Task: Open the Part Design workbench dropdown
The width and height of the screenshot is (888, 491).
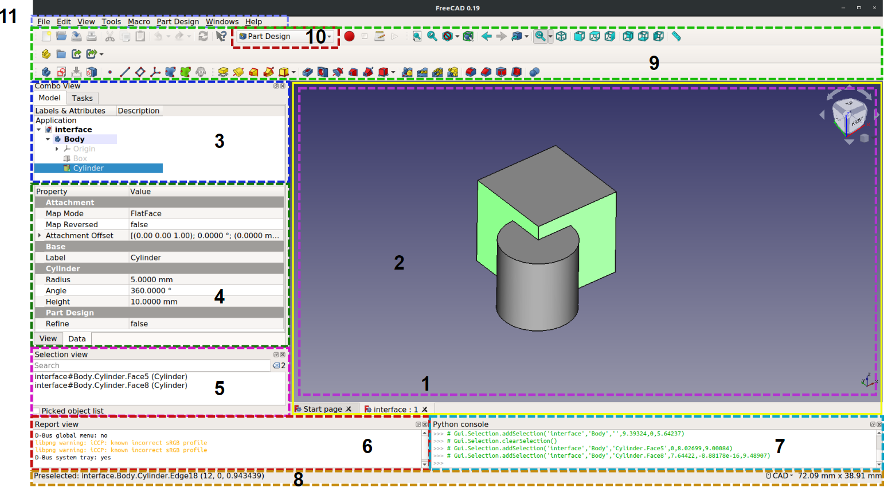Action: coord(285,36)
